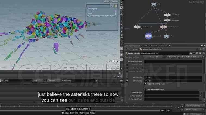Open the node help icon
The width and height of the screenshot is (206, 115).
coord(203,53)
